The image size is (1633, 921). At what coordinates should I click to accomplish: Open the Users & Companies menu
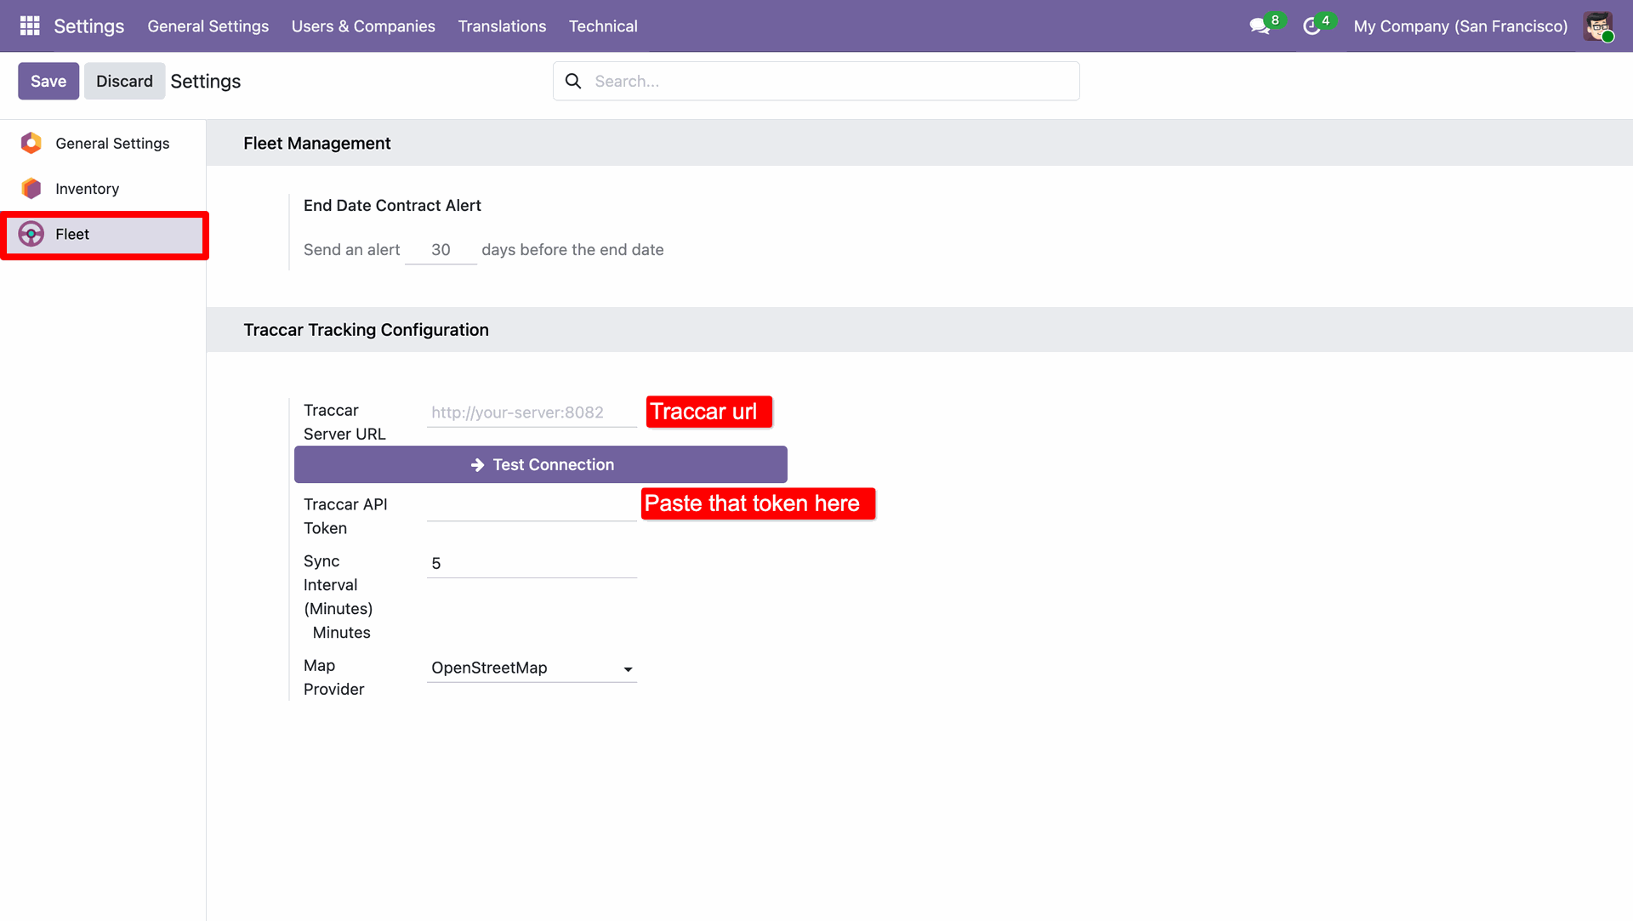point(363,26)
